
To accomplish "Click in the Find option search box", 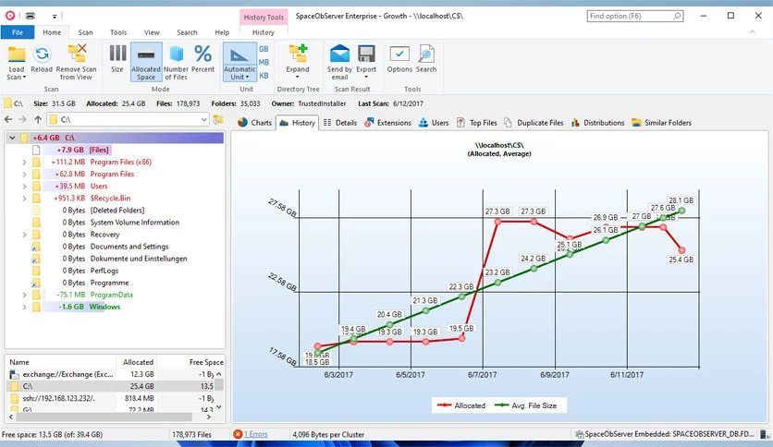I will (x=635, y=17).
